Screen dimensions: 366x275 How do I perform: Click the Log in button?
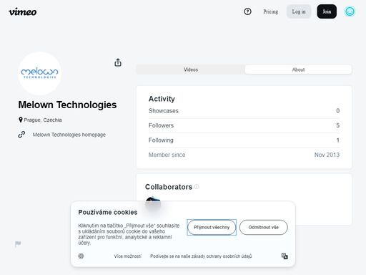[299, 11]
